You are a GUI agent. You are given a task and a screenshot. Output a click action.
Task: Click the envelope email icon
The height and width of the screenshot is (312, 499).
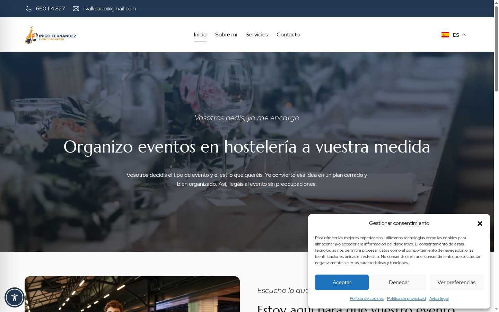tap(76, 9)
